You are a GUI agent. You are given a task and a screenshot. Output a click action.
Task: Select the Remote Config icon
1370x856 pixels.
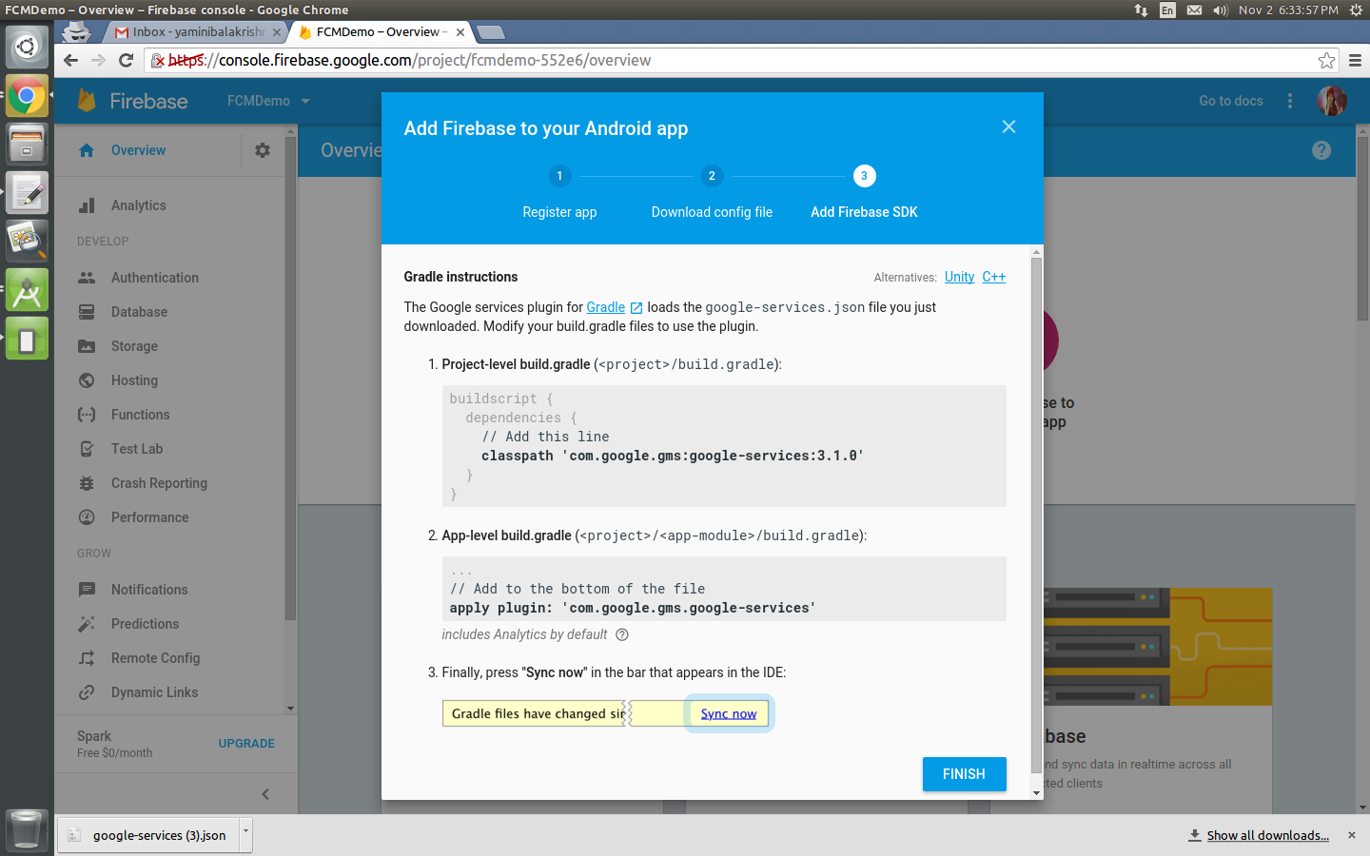[x=87, y=658]
